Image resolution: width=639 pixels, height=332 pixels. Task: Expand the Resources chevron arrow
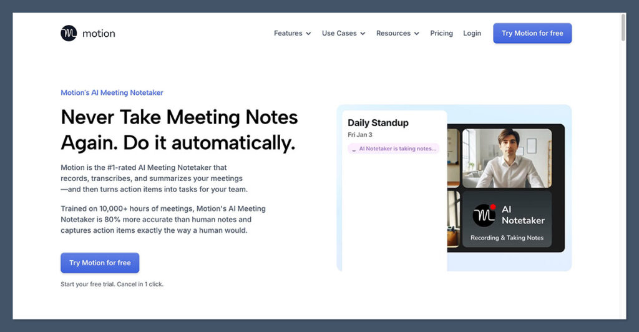pyautogui.click(x=416, y=34)
